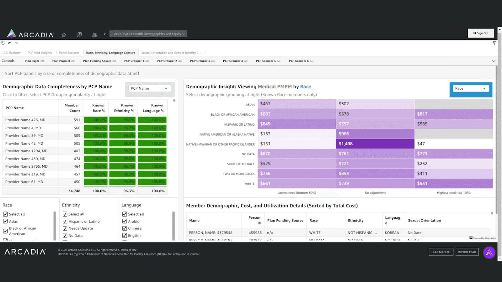The height and width of the screenshot is (282, 502).
Task: Open the PCP Name sorting dropdown
Action: pos(150,88)
